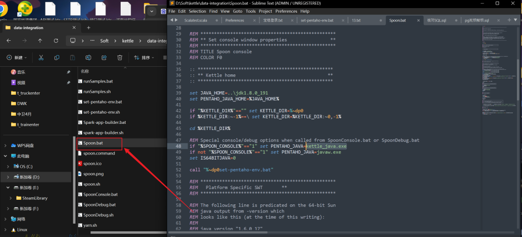Click the Rename icon in Explorer toolbar
Image resolution: width=522 pixels, height=237 pixels.
pyautogui.click(x=88, y=58)
